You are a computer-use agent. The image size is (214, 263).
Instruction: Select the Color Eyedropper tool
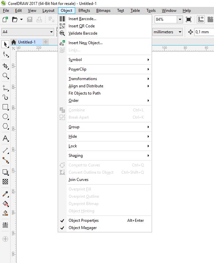[5, 194]
